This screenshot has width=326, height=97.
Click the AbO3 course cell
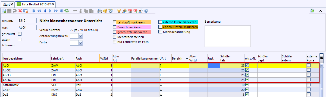click(x=26, y=75)
